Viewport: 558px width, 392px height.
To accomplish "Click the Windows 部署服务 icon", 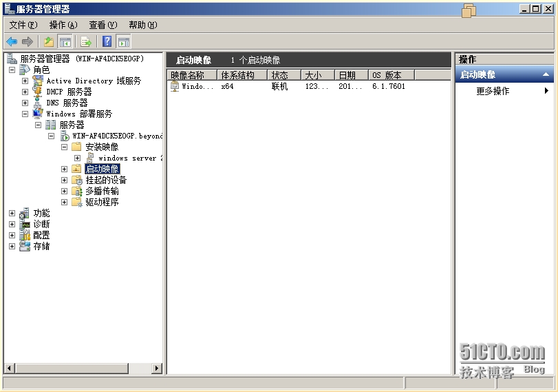I will pyautogui.click(x=38, y=114).
